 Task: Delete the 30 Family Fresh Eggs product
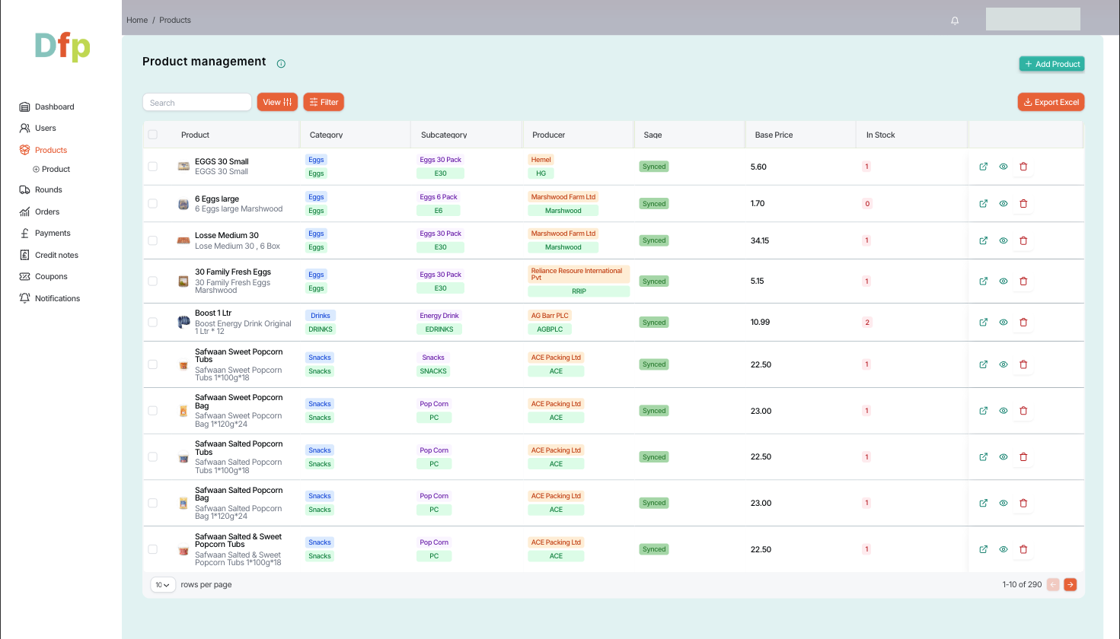pyautogui.click(x=1023, y=281)
